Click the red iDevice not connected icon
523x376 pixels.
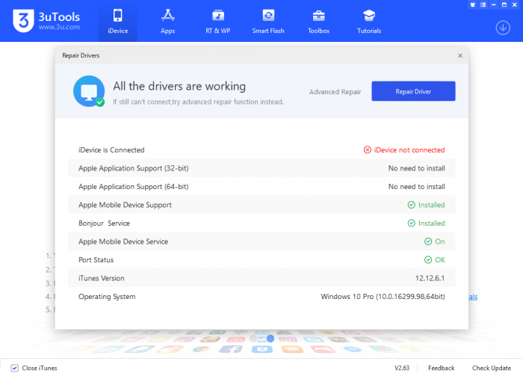click(368, 150)
